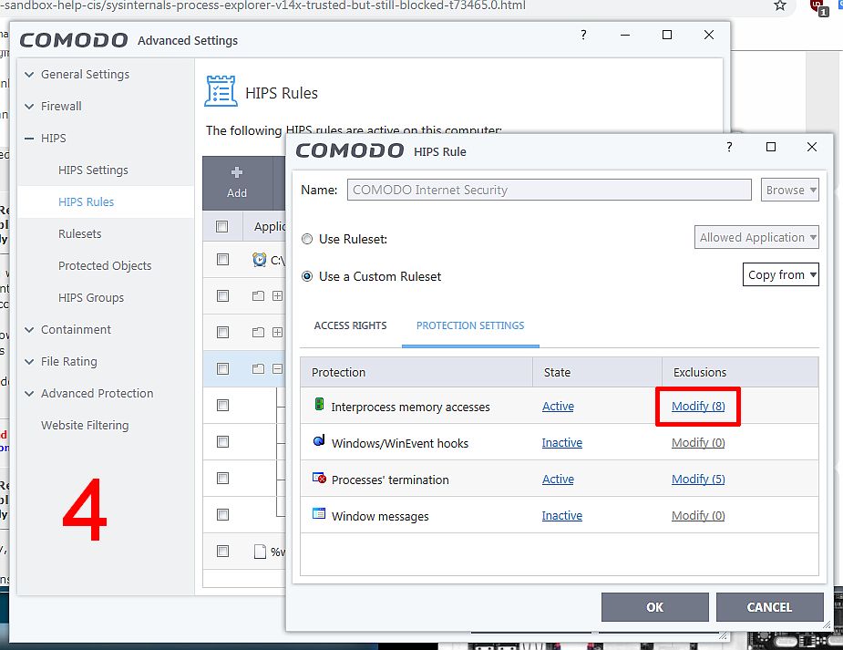843x650 pixels.
Task: Click Modify (0) for Window messages
Action: [698, 516]
